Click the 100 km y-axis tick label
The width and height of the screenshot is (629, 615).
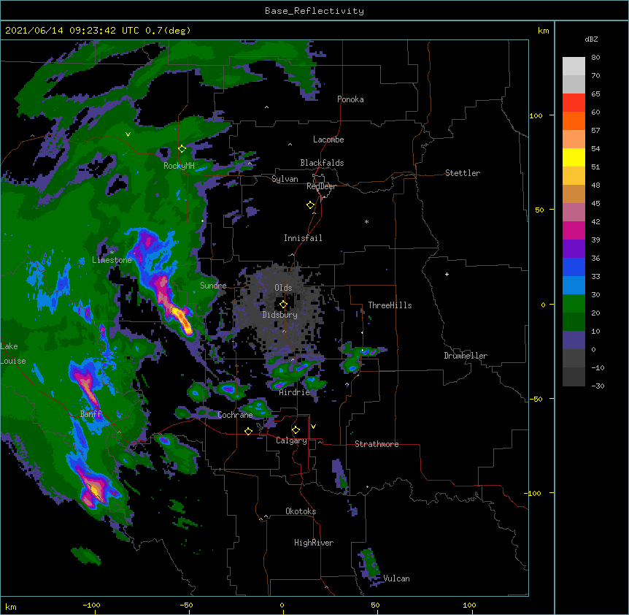(x=536, y=115)
